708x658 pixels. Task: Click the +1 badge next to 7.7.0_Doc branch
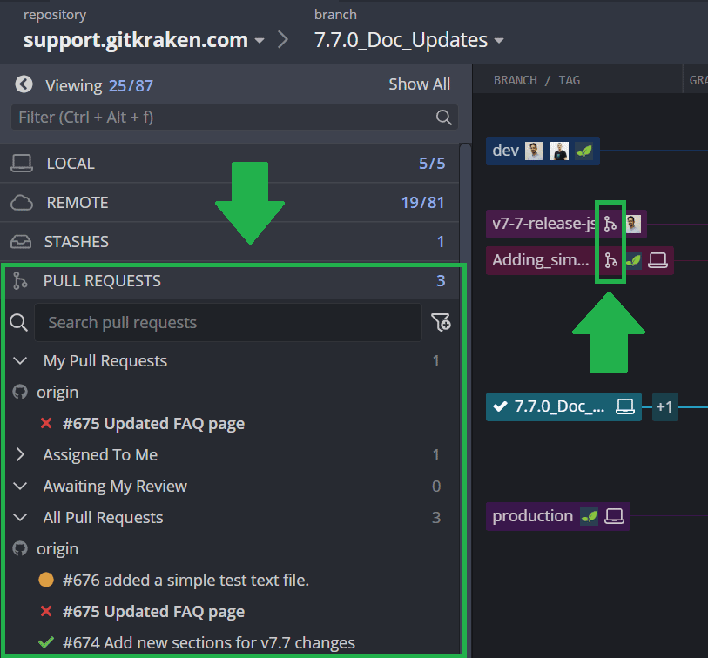pos(664,406)
